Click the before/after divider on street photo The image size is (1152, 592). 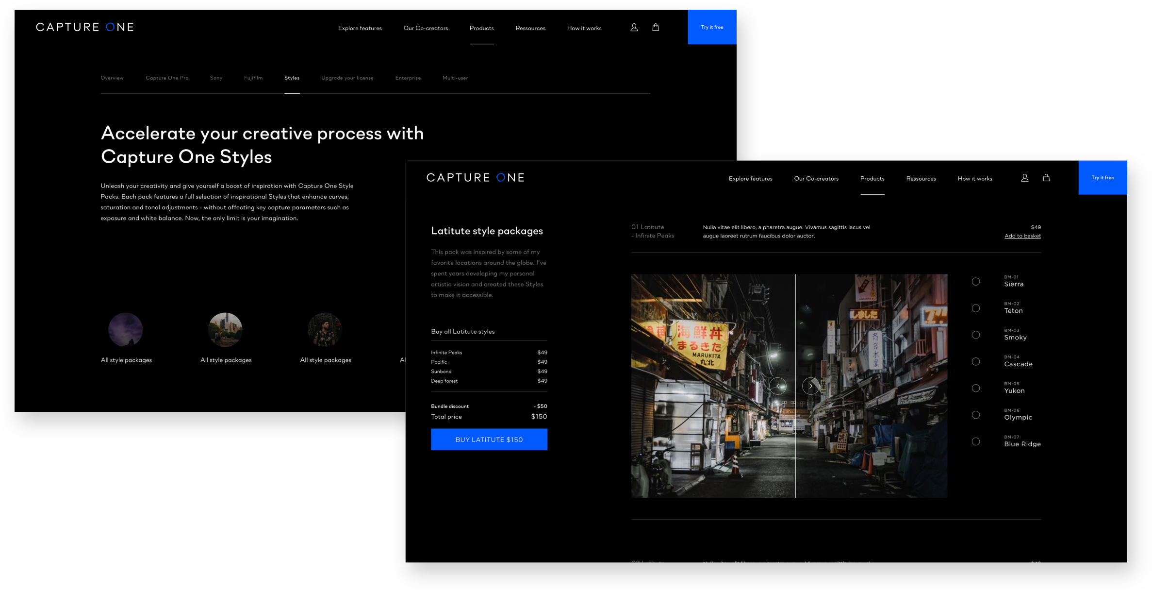coord(795,386)
